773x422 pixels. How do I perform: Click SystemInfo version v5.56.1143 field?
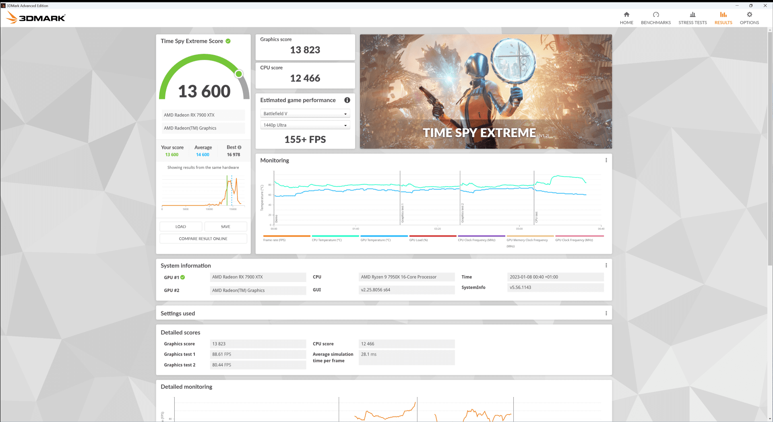556,288
